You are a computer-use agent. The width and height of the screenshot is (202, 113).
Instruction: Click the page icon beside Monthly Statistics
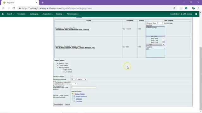click(x=74, y=96)
